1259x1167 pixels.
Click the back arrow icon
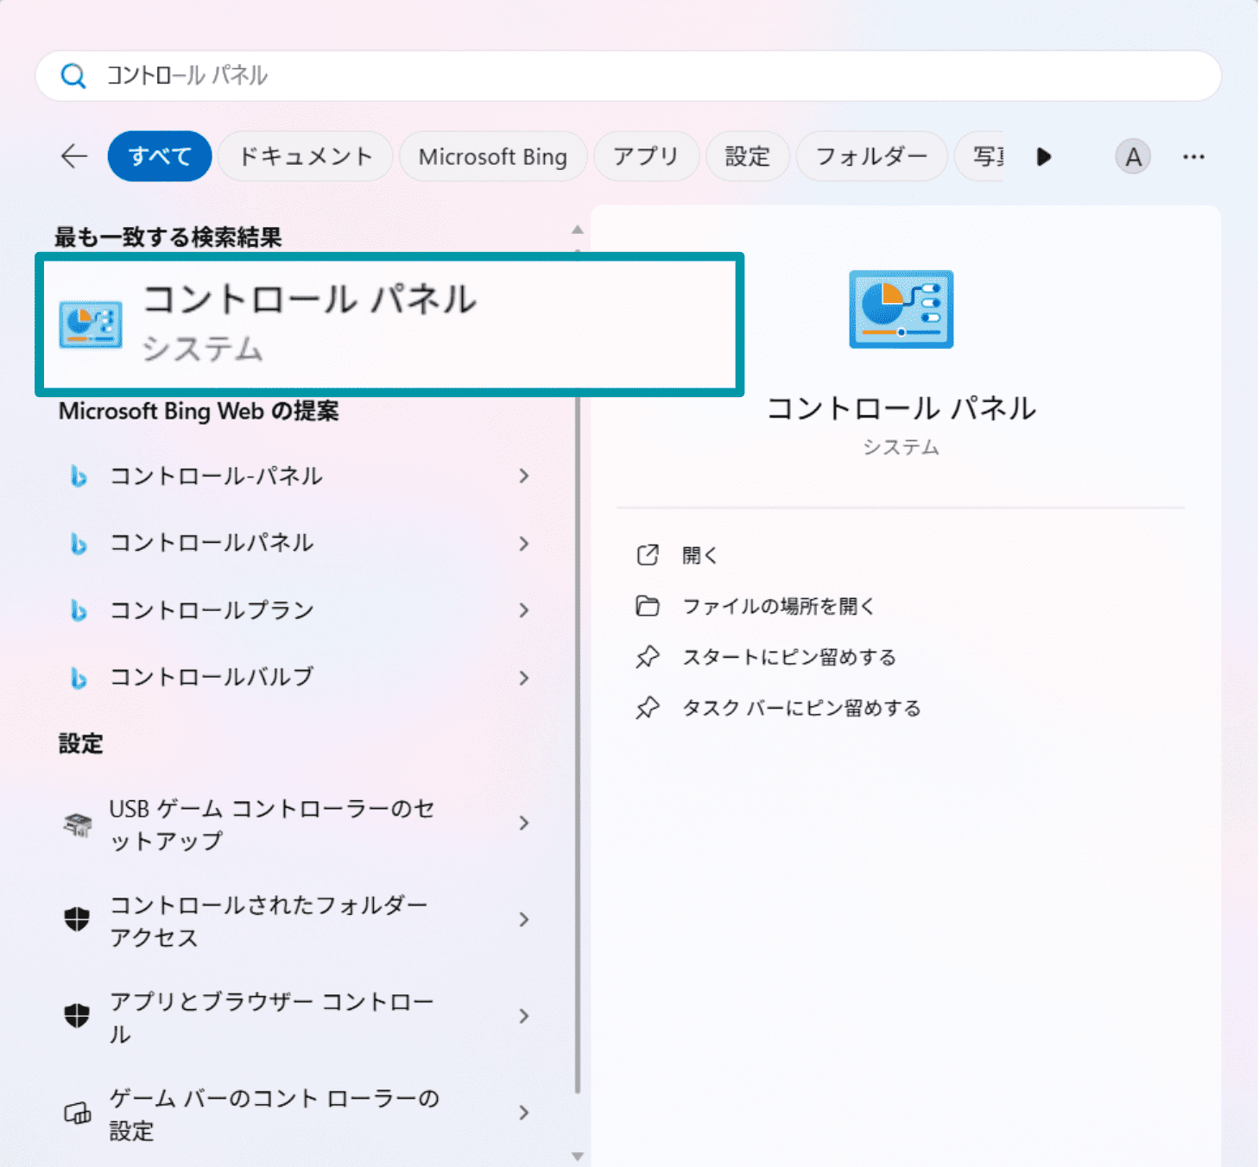[73, 156]
